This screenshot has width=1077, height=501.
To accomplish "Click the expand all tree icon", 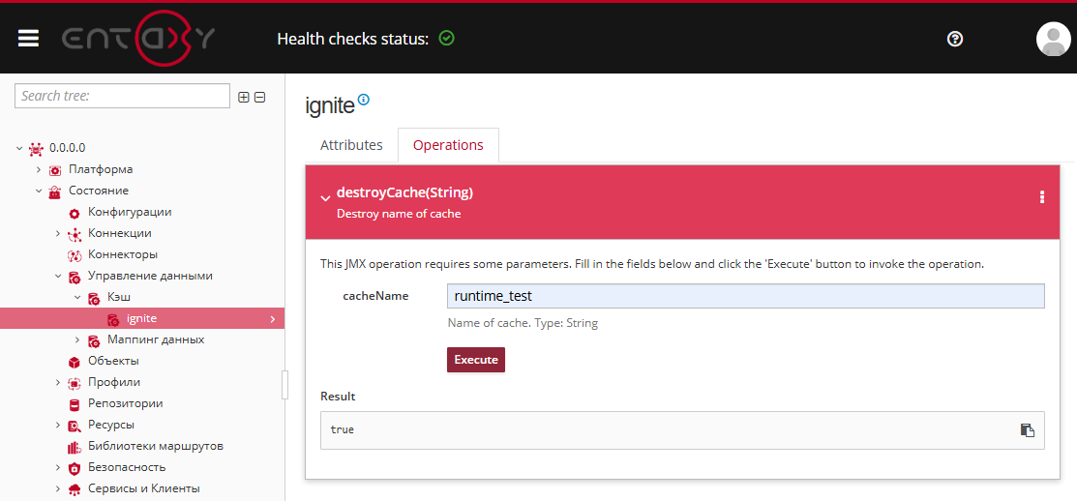I will pyautogui.click(x=244, y=97).
